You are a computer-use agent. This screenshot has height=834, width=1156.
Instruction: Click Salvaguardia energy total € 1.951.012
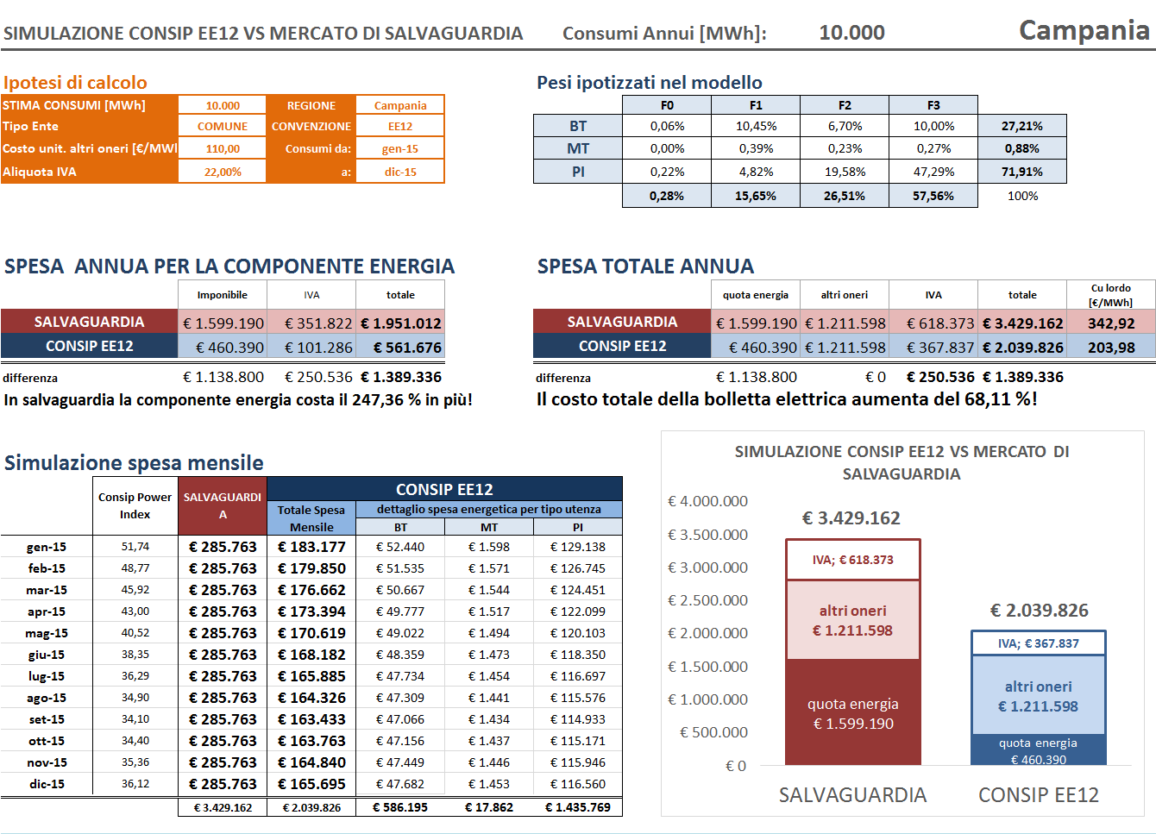[x=400, y=323]
